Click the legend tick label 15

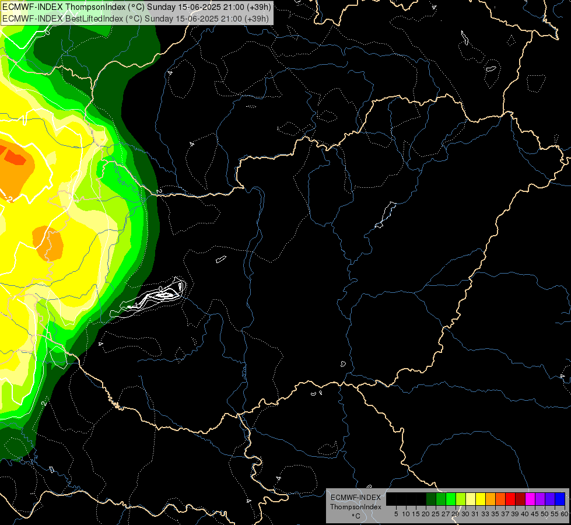(416, 514)
